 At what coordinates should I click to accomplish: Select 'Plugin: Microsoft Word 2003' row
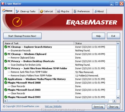pyautogui.click(x=60, y=97)
